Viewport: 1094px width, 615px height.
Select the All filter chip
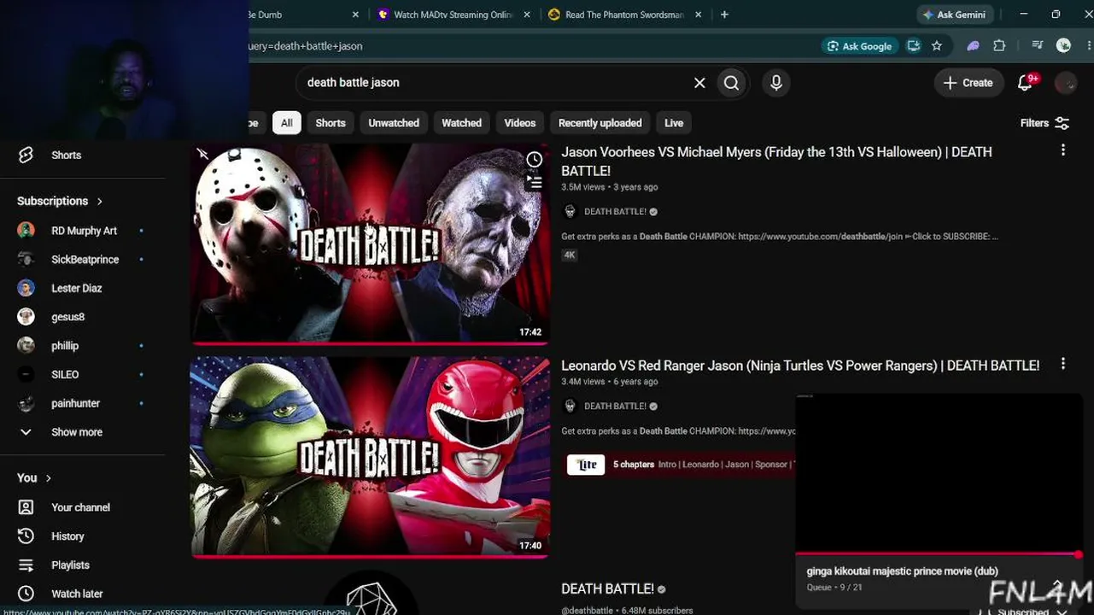point(287,123)
